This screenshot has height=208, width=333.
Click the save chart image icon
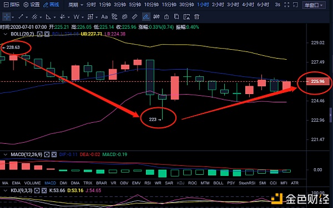[186, 17]
